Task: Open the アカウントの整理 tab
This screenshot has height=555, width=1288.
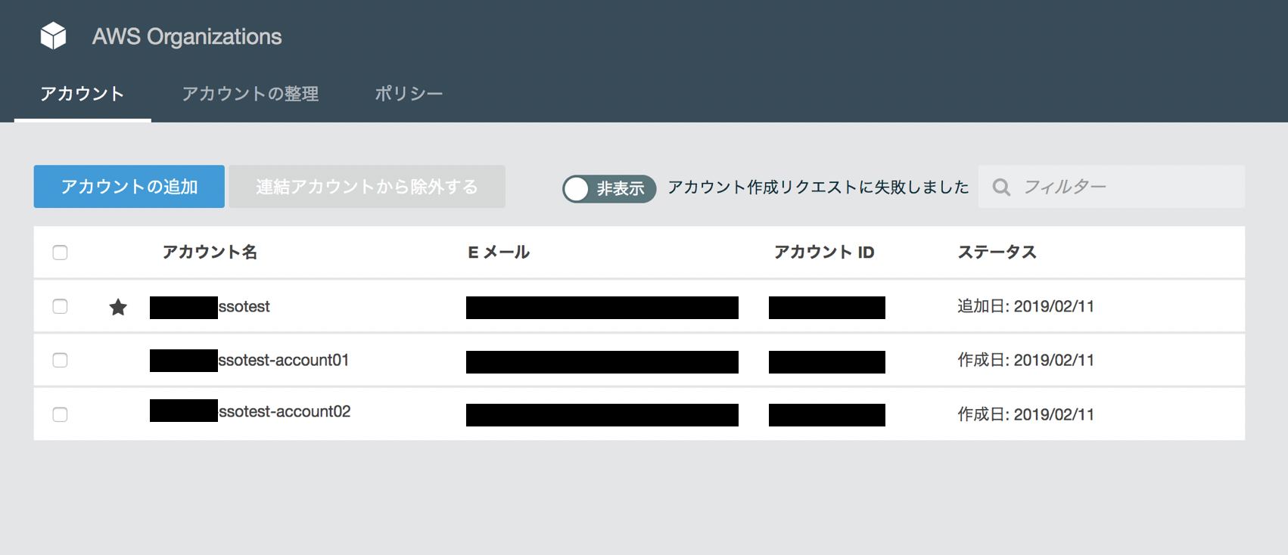Action: 250,94
